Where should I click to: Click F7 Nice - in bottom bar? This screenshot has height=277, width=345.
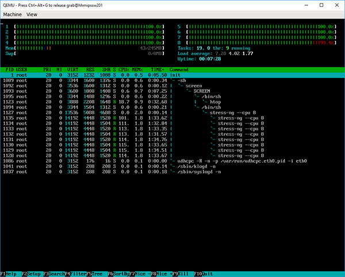(140, 274)
